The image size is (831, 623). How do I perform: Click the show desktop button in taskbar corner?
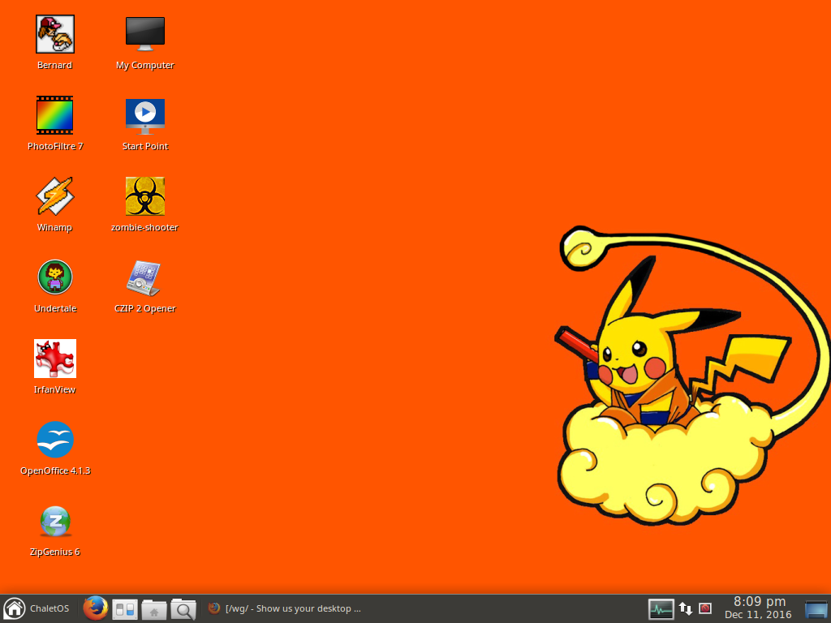[816, 609]
